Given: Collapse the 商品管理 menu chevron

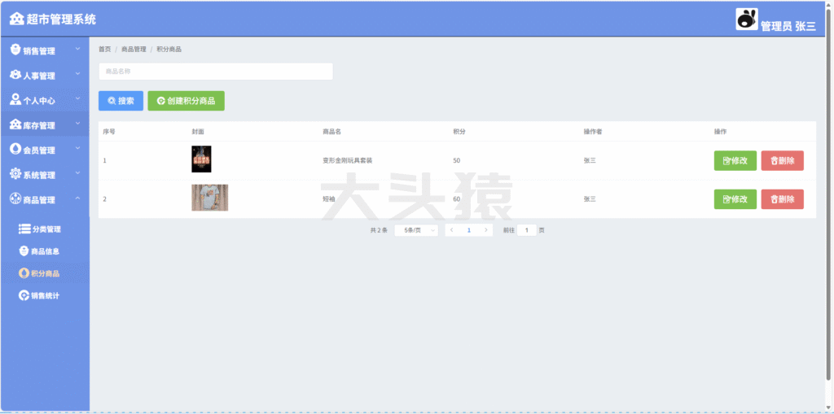Looking at the screenshot, I should tap(77, 198).
